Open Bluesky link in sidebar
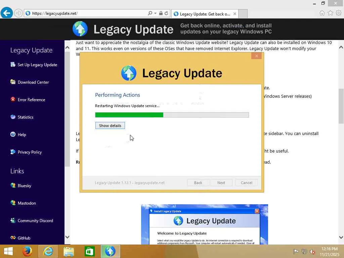This screenshot has height=258, width=344. [24, 185]
